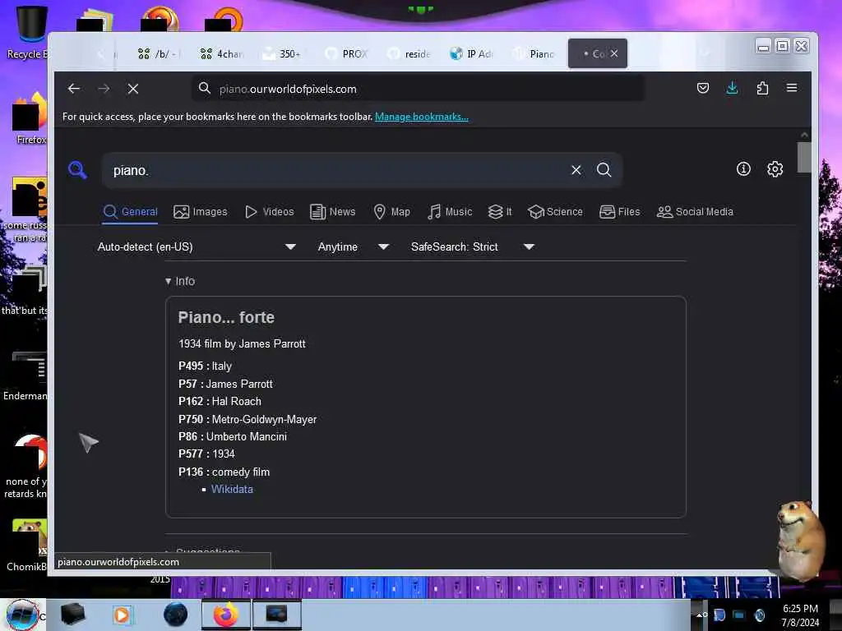Select the Files search category
The image size is (842, 631).
point(620,211)
